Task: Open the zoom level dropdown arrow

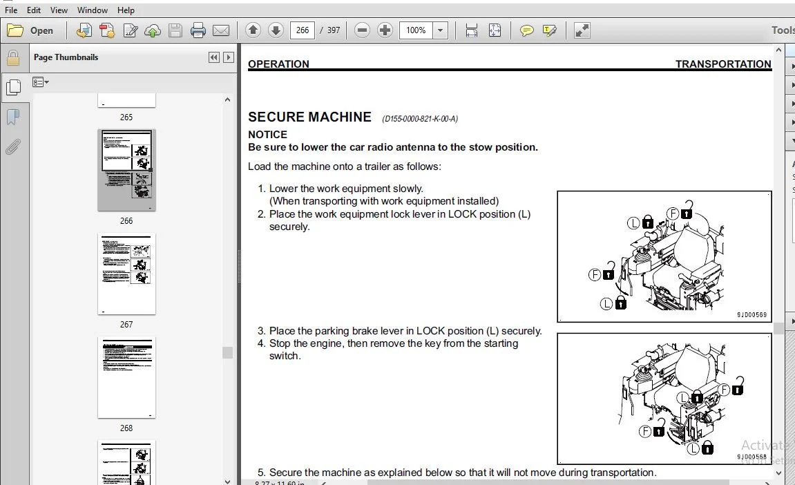Action: [x=441, y=30]
